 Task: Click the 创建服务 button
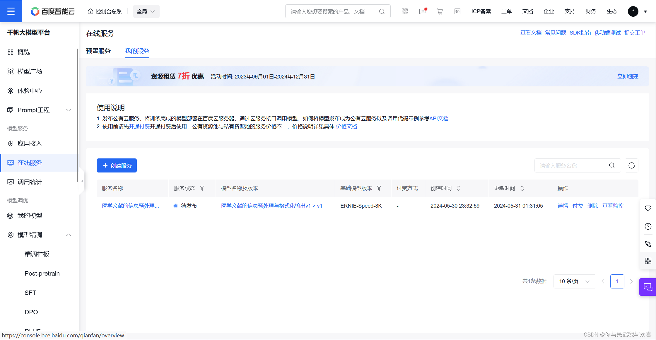(x=117, y=165)
